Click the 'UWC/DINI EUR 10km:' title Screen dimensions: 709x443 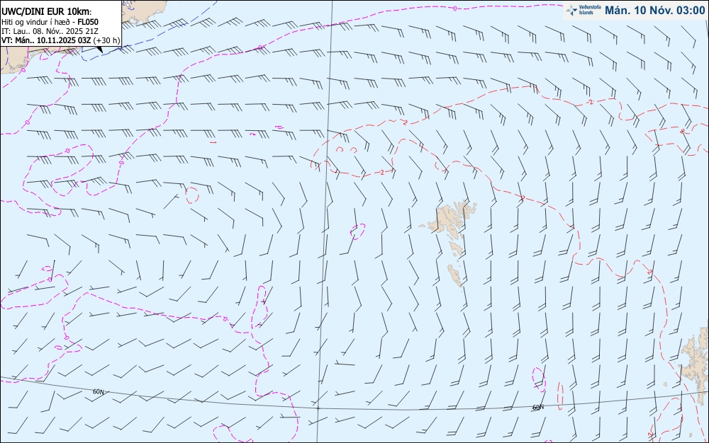[x=47, y=12]
